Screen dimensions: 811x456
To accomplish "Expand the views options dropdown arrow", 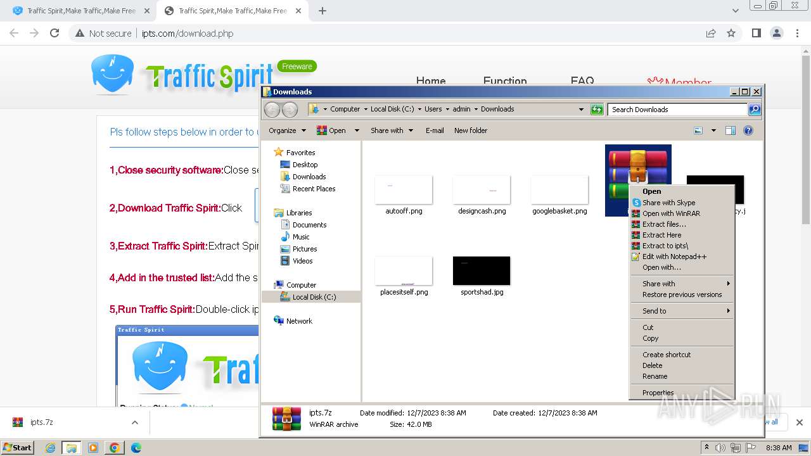I will [x=713, y=130].
